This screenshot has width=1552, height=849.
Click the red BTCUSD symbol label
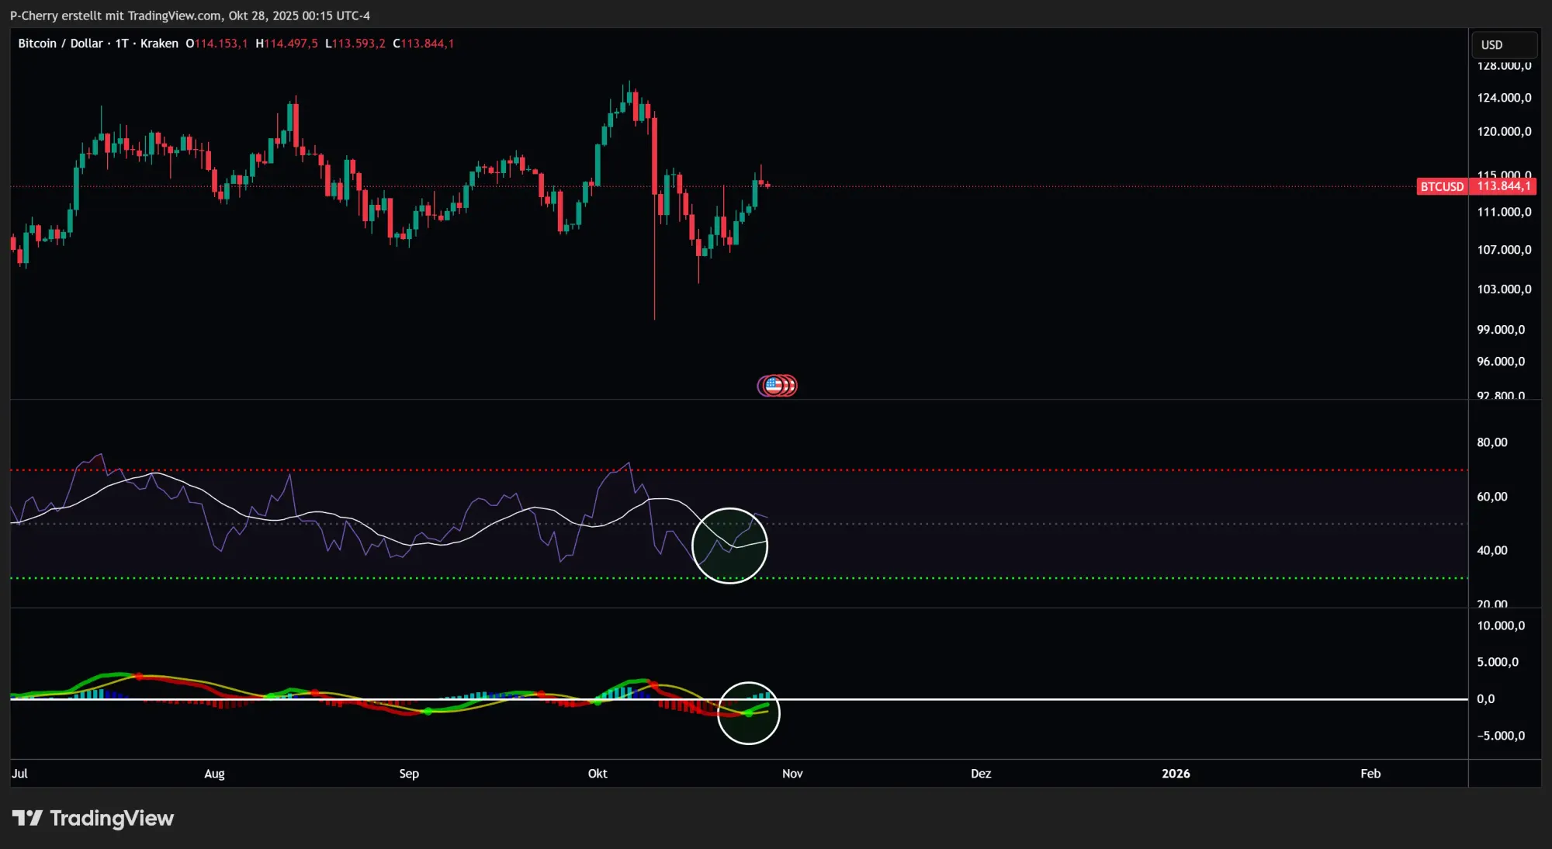[x=1441, y=186]
